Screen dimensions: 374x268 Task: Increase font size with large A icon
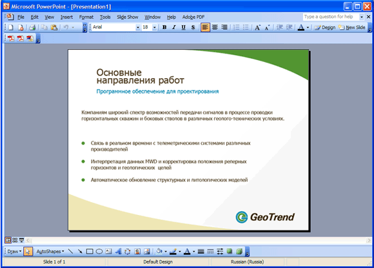257,28
